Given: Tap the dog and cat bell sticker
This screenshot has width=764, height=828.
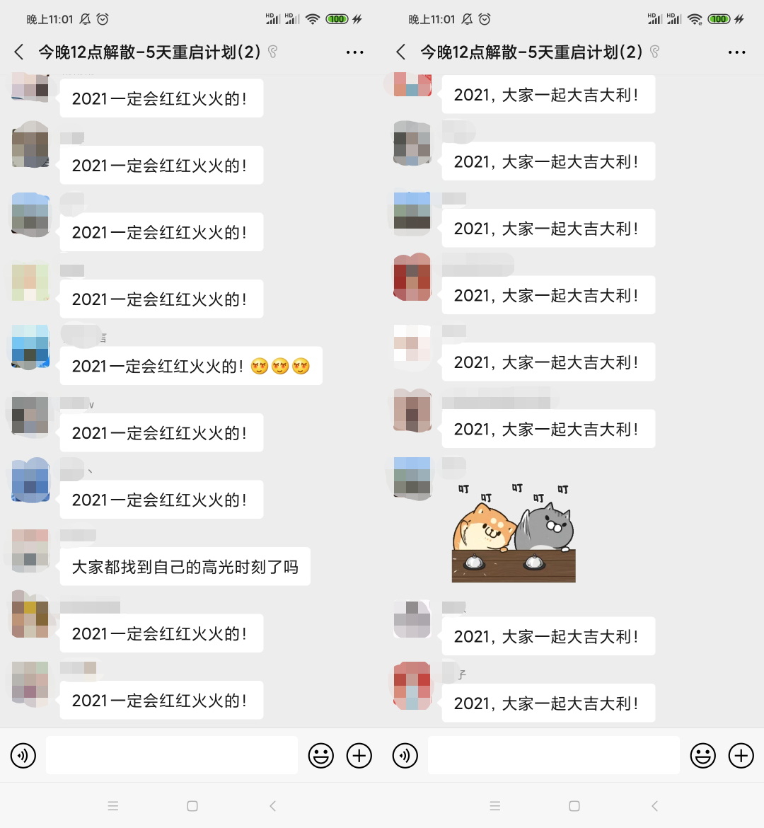Looking at the screenshot, I should tap(514, 532).
